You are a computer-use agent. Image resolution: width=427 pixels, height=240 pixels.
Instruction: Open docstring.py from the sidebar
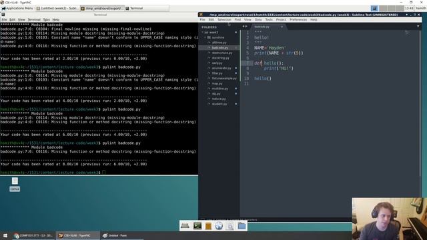(x=221, y=58)
